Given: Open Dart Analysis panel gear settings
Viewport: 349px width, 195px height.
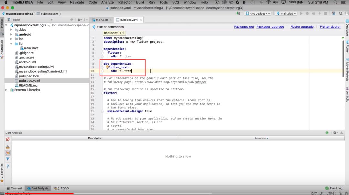Looking at the screenshot, I should (x=335, y=133).
